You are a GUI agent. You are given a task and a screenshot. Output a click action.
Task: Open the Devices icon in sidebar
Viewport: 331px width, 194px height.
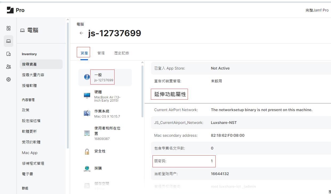pyautogui.click(x=9, y=54)
